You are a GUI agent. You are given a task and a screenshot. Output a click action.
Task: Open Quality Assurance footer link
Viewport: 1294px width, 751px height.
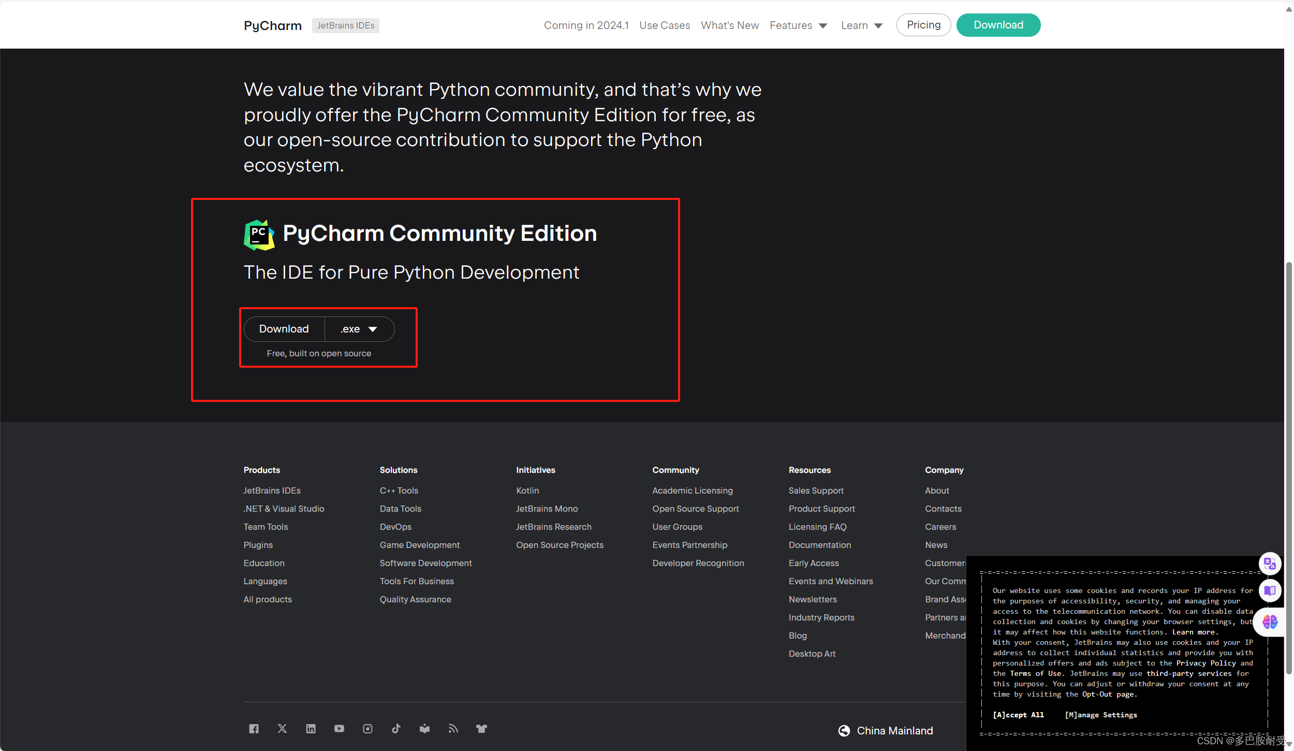pyautogui.click(x=416, y=599)
